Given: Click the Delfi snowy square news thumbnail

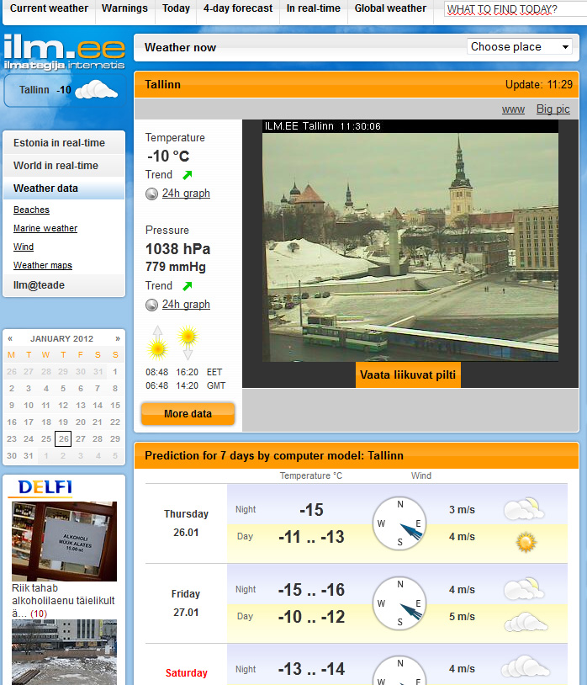Looking at the screenshot, I should tap(64, 652).
